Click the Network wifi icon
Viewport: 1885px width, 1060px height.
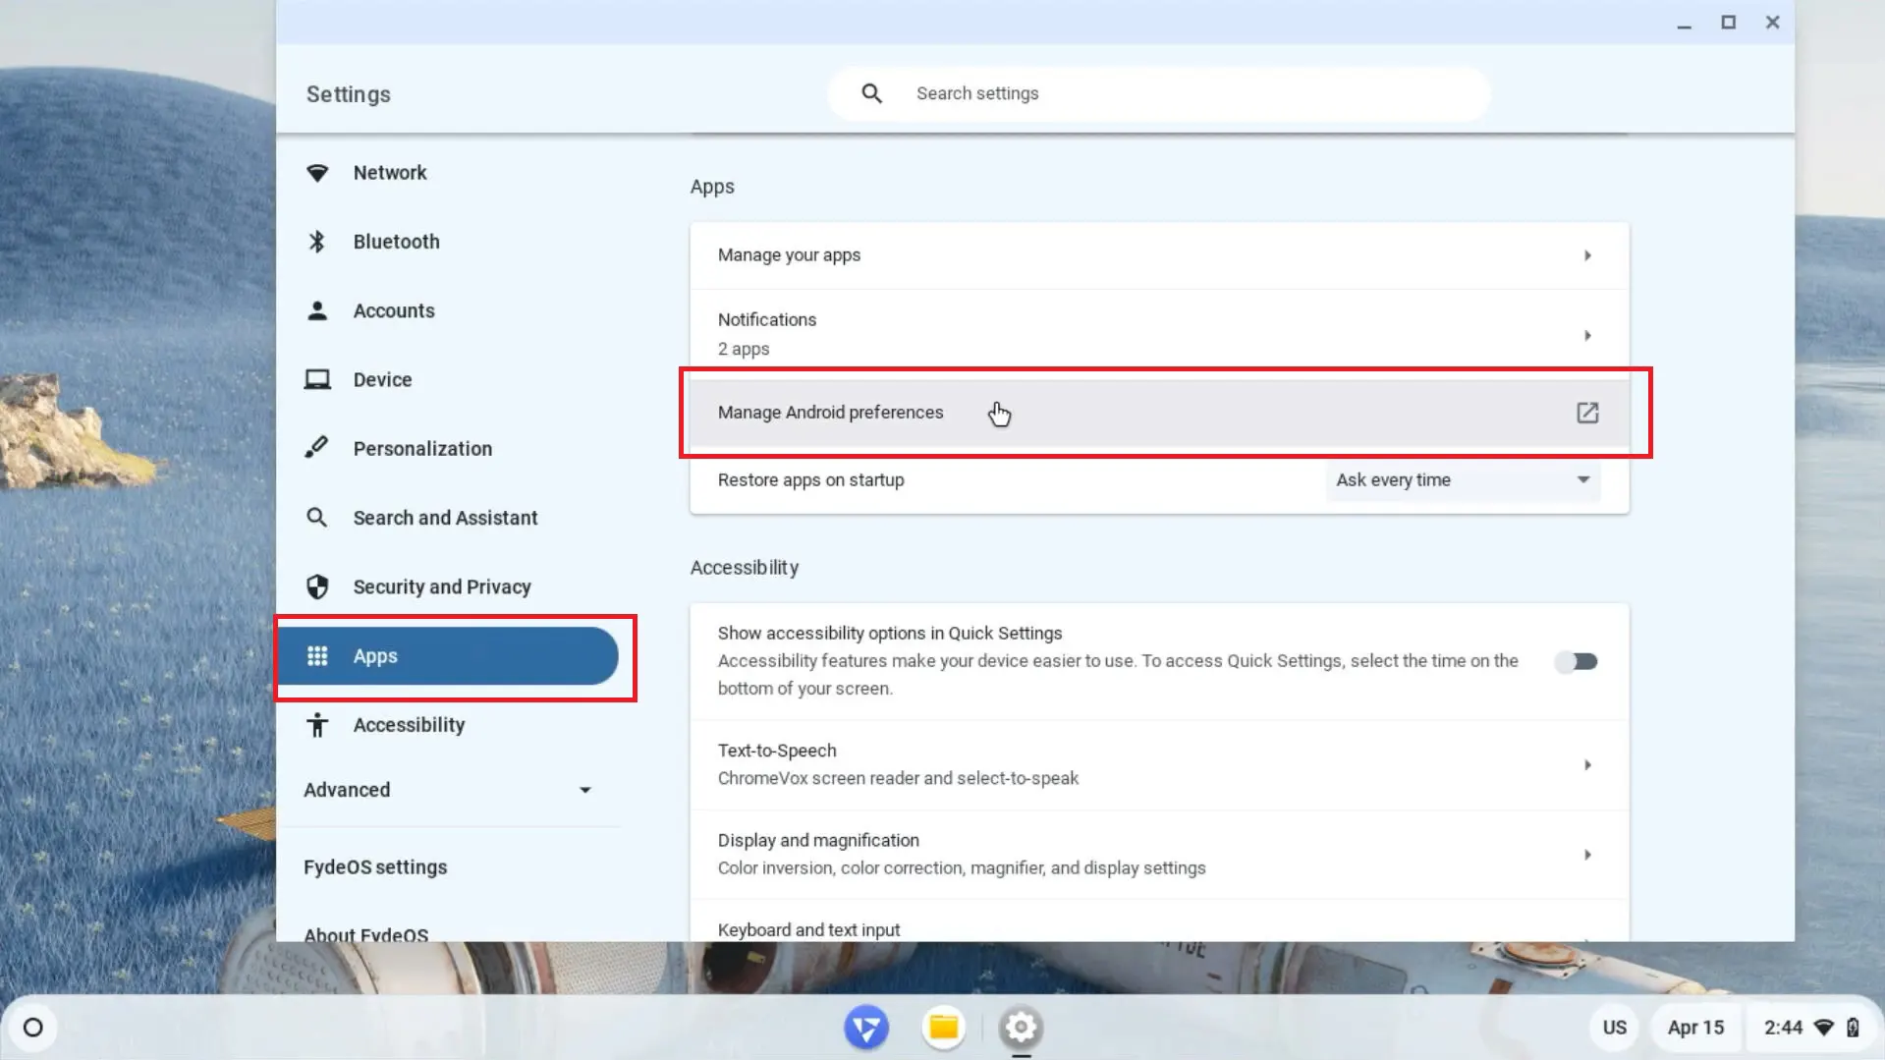[x=317, y=172]
